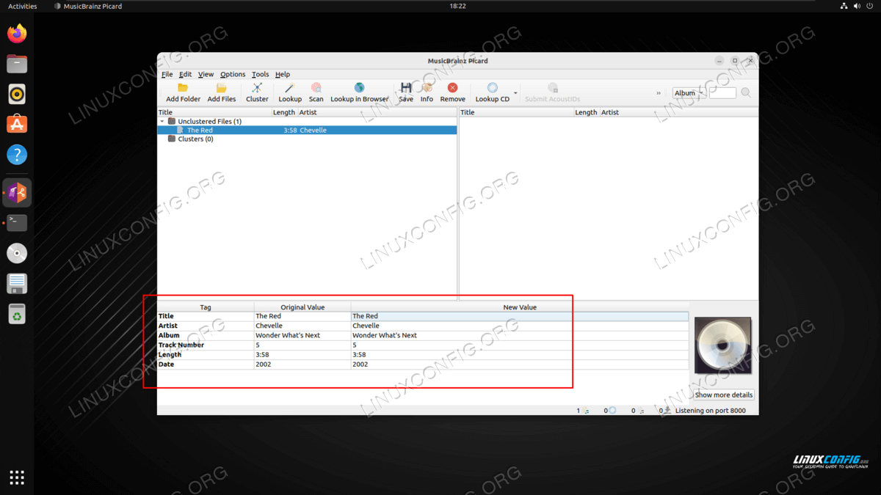
Task: Open the Add Files dialog
Action: click(222, 92)
